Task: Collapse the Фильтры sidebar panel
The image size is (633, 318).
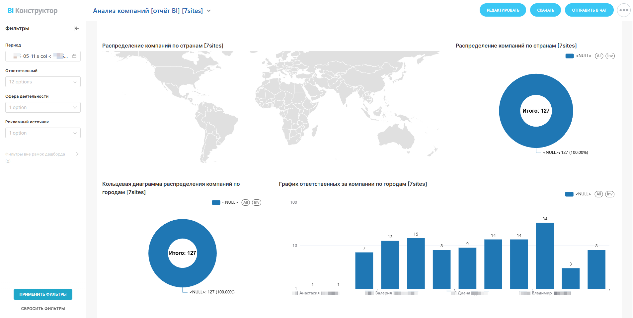Action: (76, 28)
